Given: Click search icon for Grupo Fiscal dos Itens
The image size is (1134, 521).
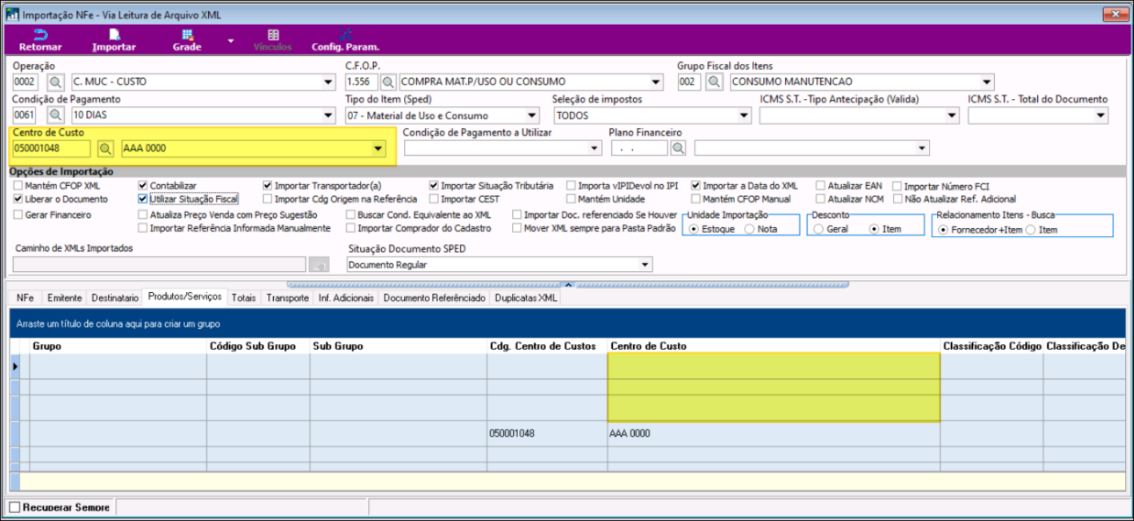Looking at the screenshot, I should 714,82.
